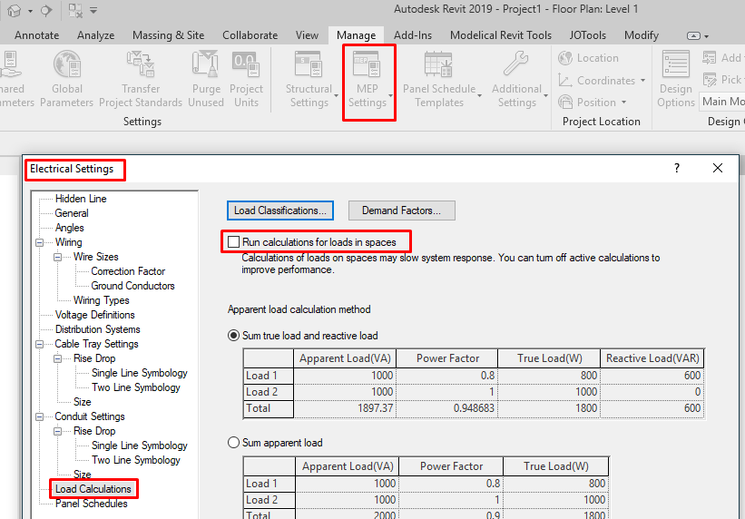Click the Location tool
This screenshot has width=745, height=519.
point(589,58)
